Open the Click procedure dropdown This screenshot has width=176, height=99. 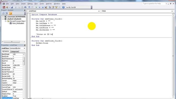click(172, 11)
